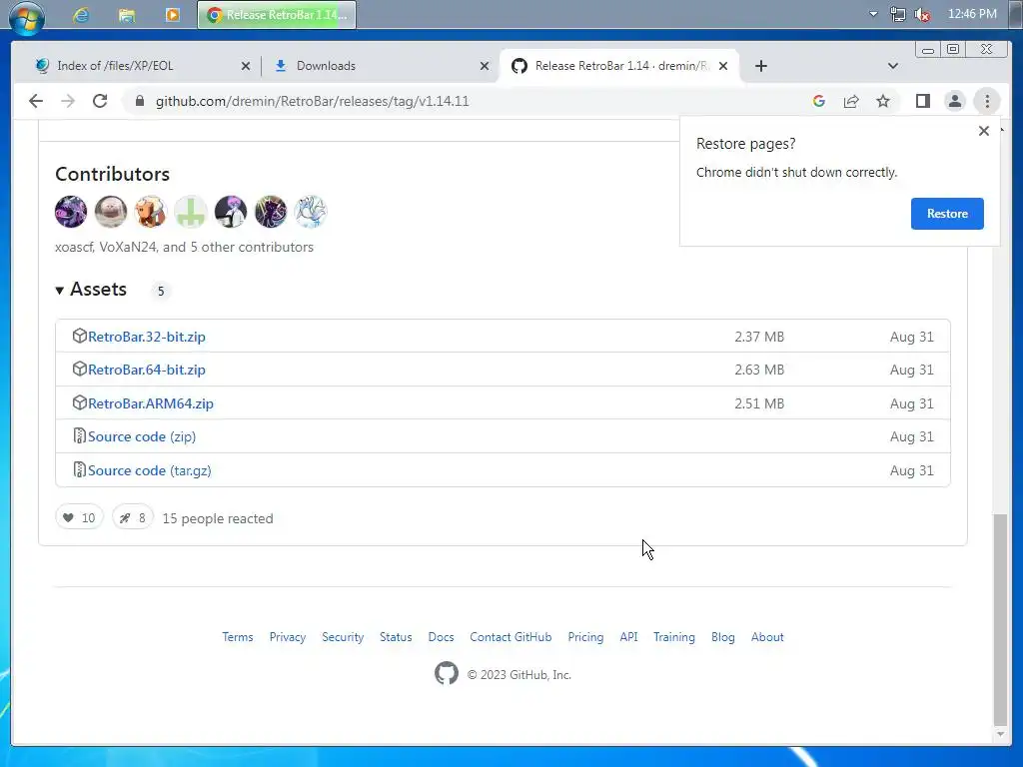Screen dimensions: 1023x767
Task: Click package icon beside RetroBar.32-bit.zip
Action: pyautogui.click(x=79, y=336)
